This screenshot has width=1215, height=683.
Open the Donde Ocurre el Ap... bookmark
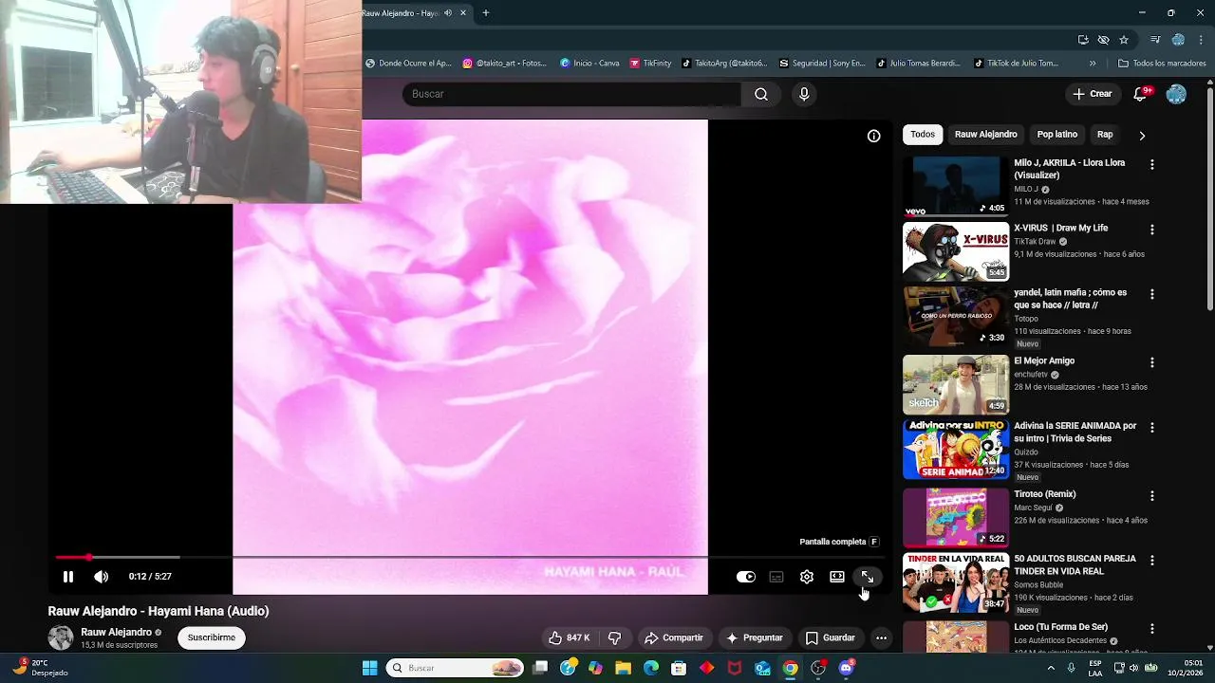click(x=408, y=64)
